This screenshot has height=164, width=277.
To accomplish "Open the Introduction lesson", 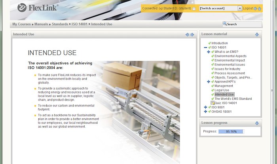I will click(219, 43).
